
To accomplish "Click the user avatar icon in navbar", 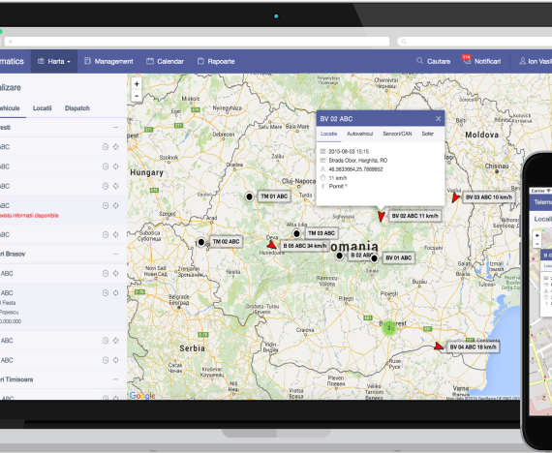I will point(522,61).
